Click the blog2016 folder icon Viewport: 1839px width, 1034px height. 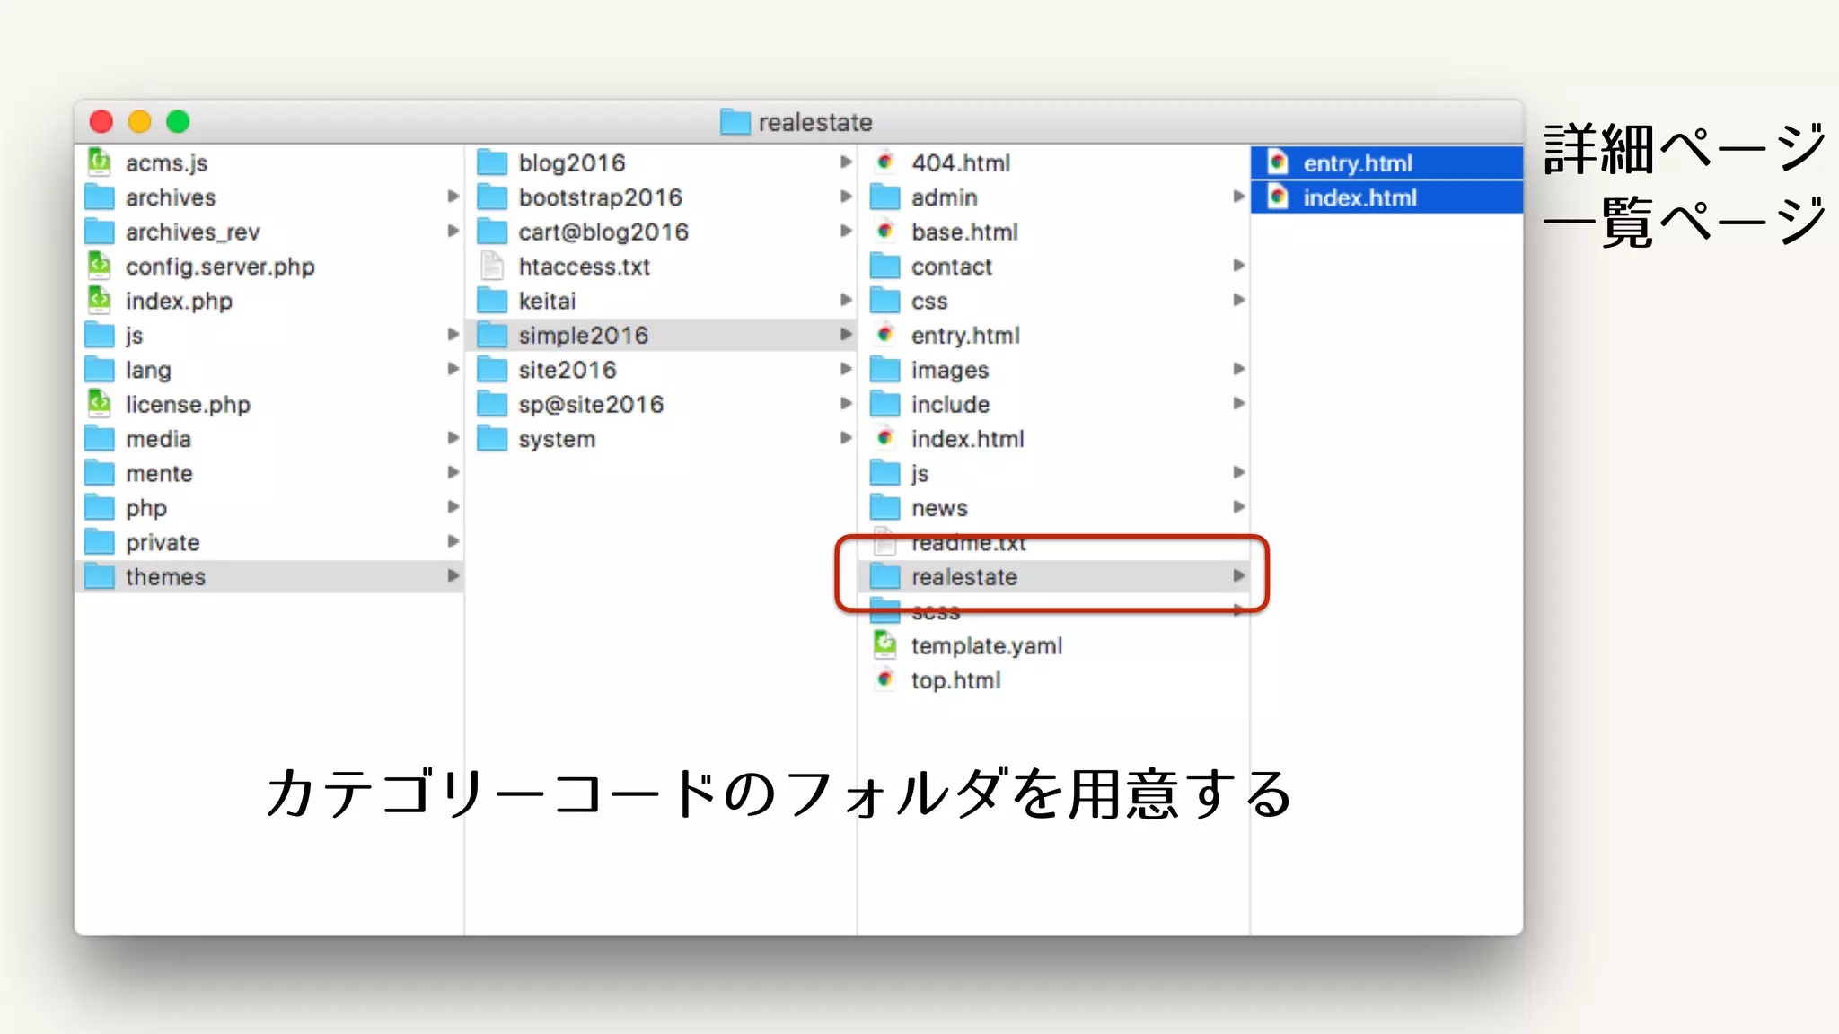tap(492, 162)
